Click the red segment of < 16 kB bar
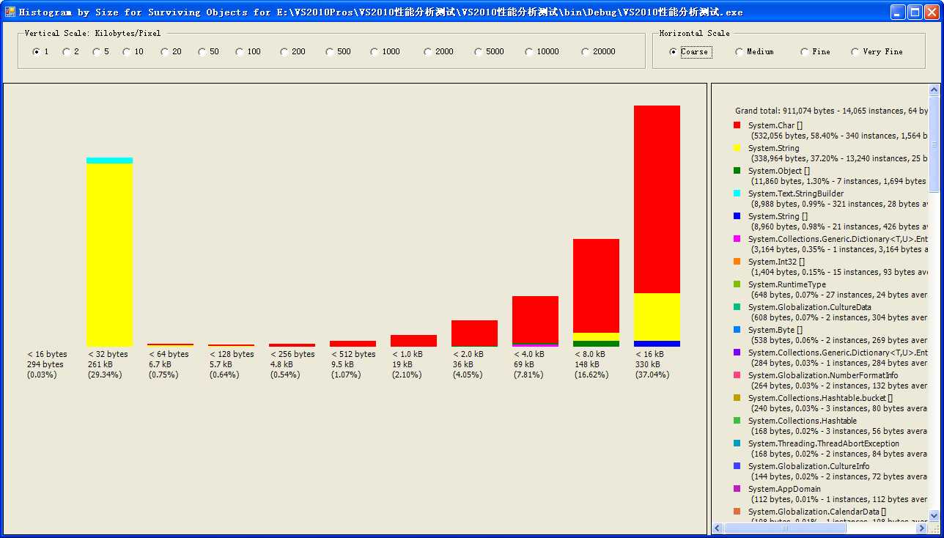This screenshot has height=538, width=944. [657, 199]
